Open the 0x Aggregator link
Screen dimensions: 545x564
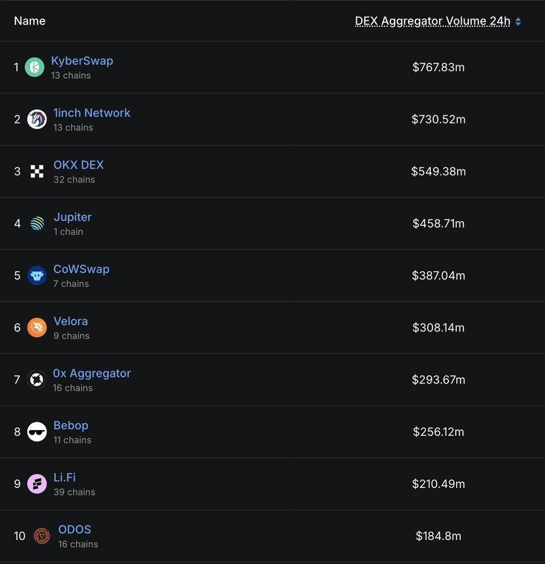tap(92, 374)
